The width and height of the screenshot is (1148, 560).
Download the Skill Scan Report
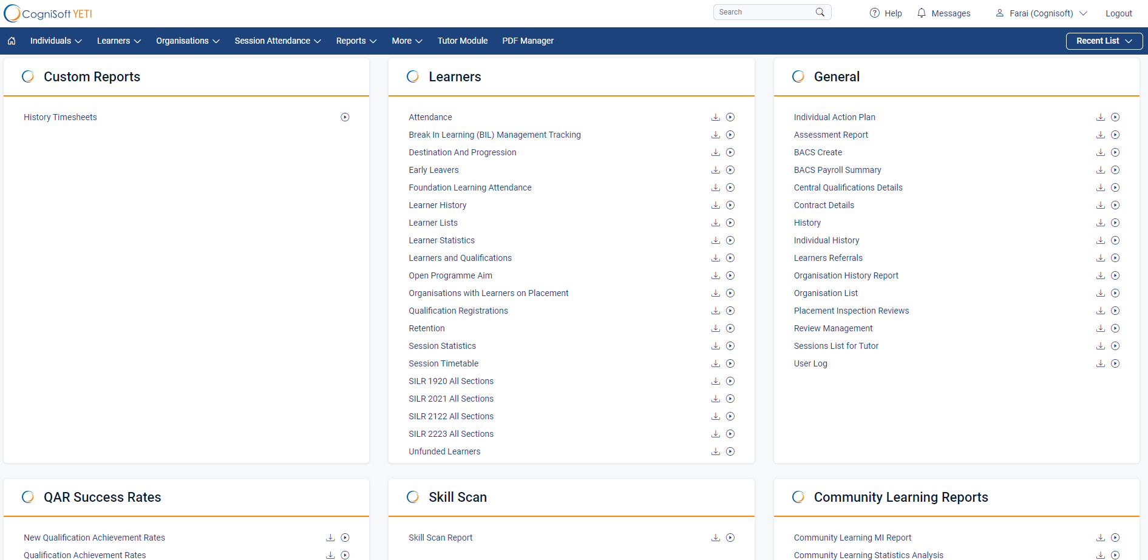pos(716,538)
